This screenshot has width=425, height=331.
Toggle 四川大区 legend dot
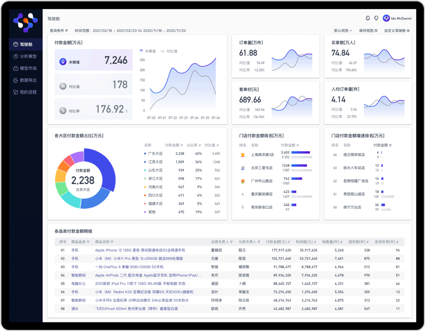point(145,196)
